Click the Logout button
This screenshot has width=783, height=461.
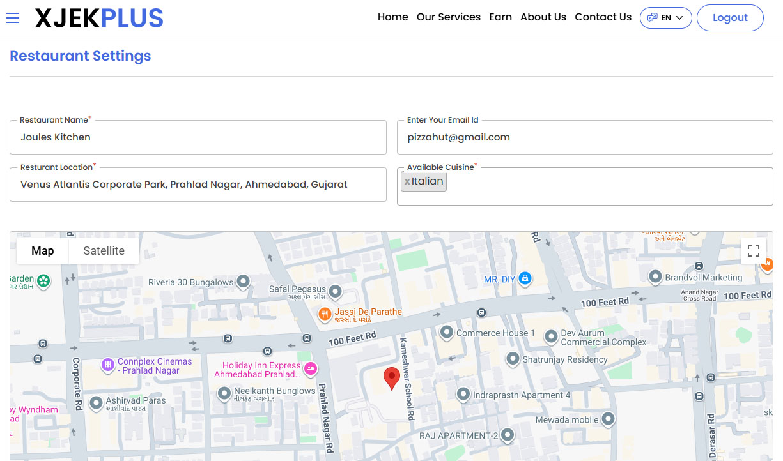pyautogui.click(x=729, y=18)
